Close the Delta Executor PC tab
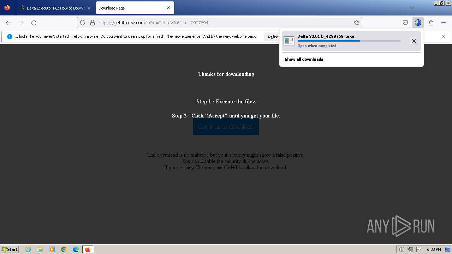The width and height of the screenshot is (452, 254). pos(89,8)
